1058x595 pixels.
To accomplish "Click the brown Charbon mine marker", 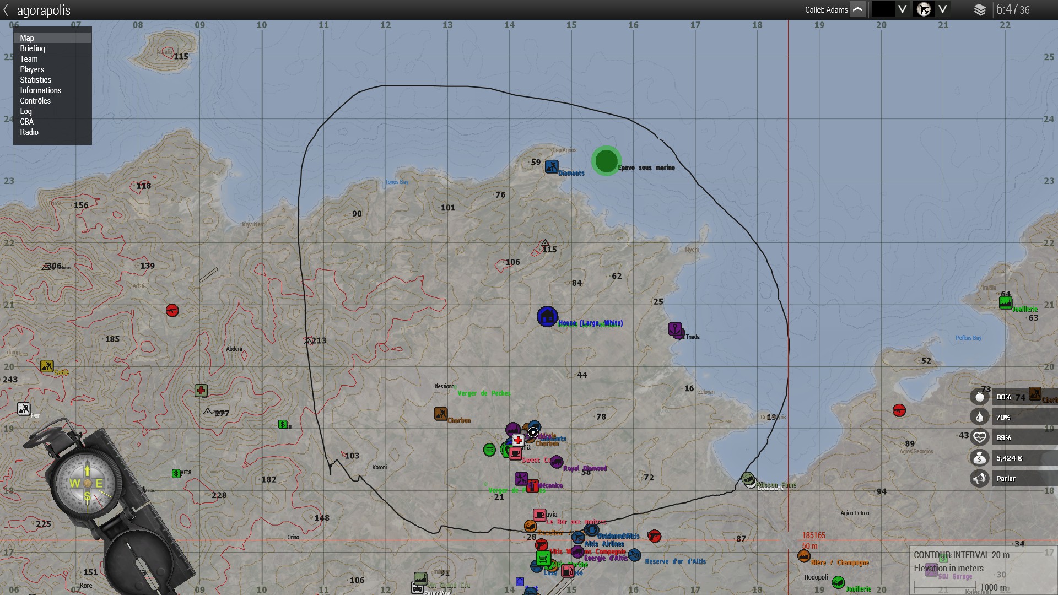I will tap(440, 414).
